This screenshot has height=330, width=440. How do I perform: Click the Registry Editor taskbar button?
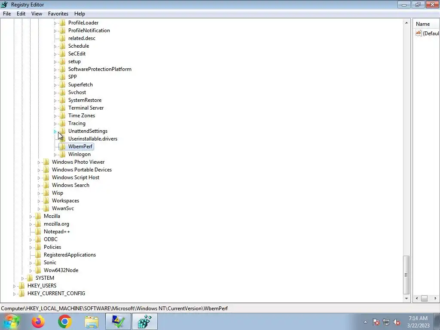pos(145,321)
